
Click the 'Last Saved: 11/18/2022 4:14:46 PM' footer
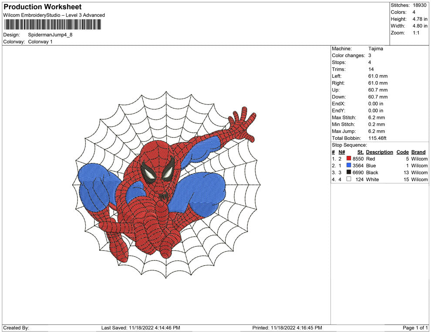tap(141, 328)
